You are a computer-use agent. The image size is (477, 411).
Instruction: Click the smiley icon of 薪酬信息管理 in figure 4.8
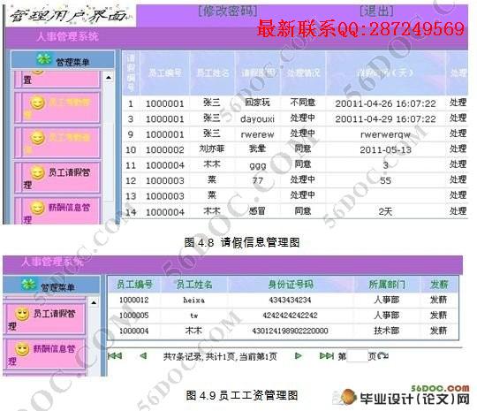38,209
